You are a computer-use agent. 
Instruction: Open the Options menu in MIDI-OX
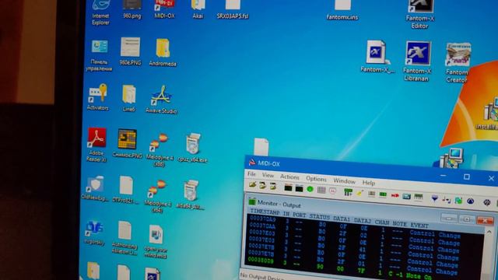[x=316, y=179]
